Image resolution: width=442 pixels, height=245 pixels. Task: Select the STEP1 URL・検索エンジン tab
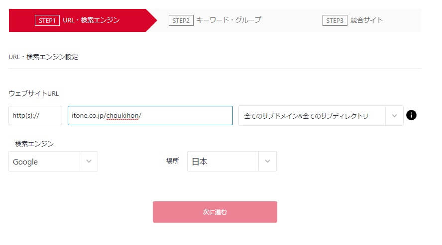82,20
